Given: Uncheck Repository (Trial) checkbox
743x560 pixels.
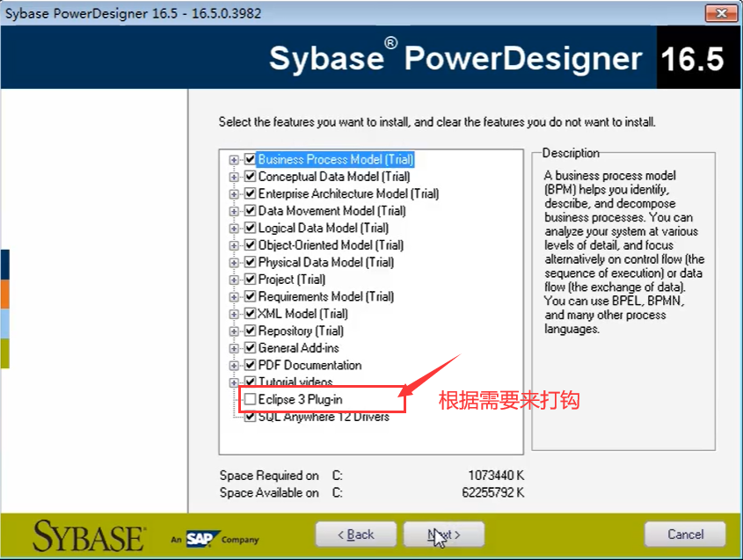Looking at the screenshot, I should (x=251, y=331).
